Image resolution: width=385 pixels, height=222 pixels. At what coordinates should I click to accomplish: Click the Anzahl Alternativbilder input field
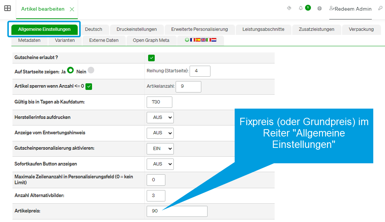tap(156, 196)
